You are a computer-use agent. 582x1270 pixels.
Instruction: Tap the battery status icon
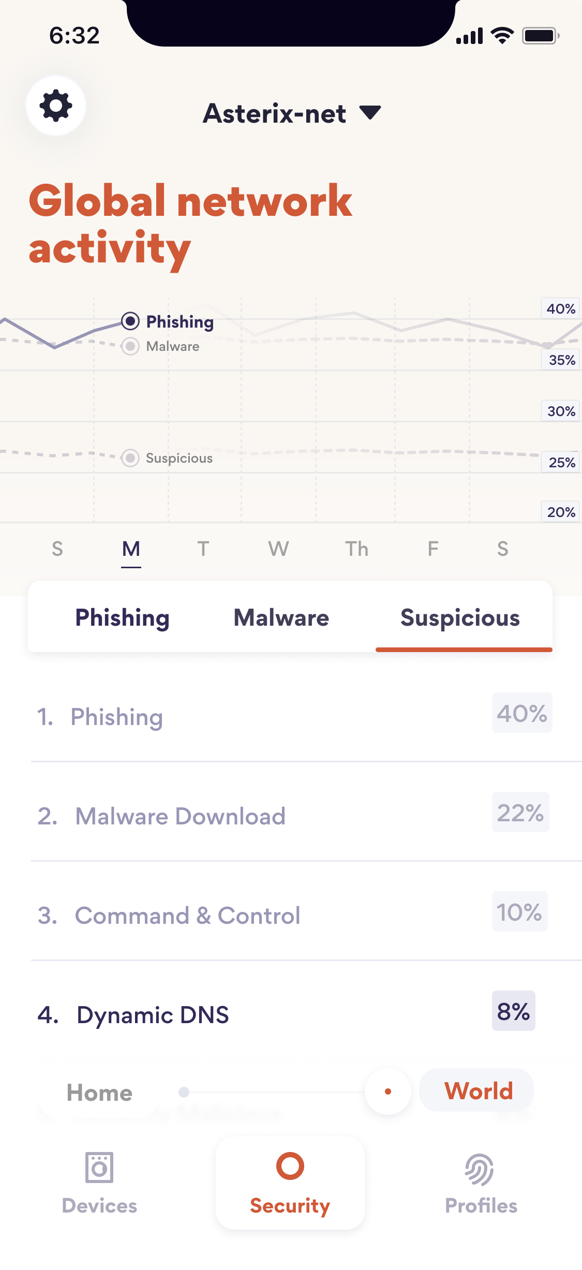540,36
